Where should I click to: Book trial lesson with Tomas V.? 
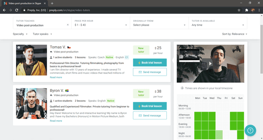click(150, 63)
